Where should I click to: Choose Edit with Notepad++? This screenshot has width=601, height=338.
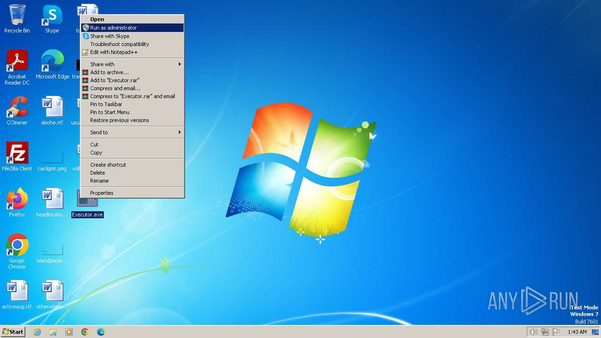(x=132, y=52)
